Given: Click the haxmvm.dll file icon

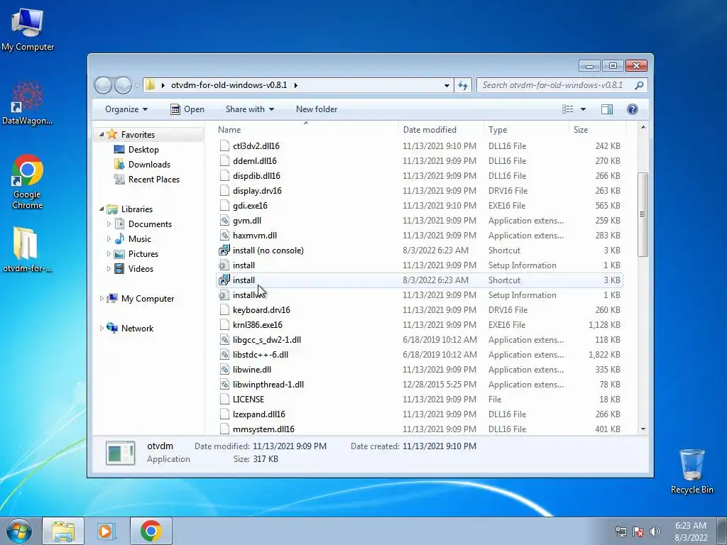Looking at the screenshot, I should [x=224, y=236].
